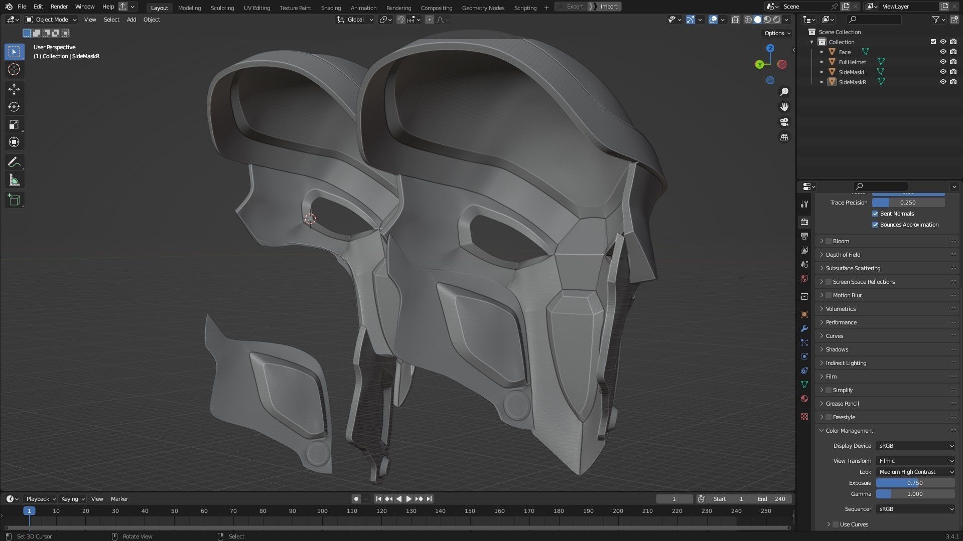Screen dimensions: 963x541
Task: Open the Render menu
Action: pyautogui.click(x=59, y=7)
